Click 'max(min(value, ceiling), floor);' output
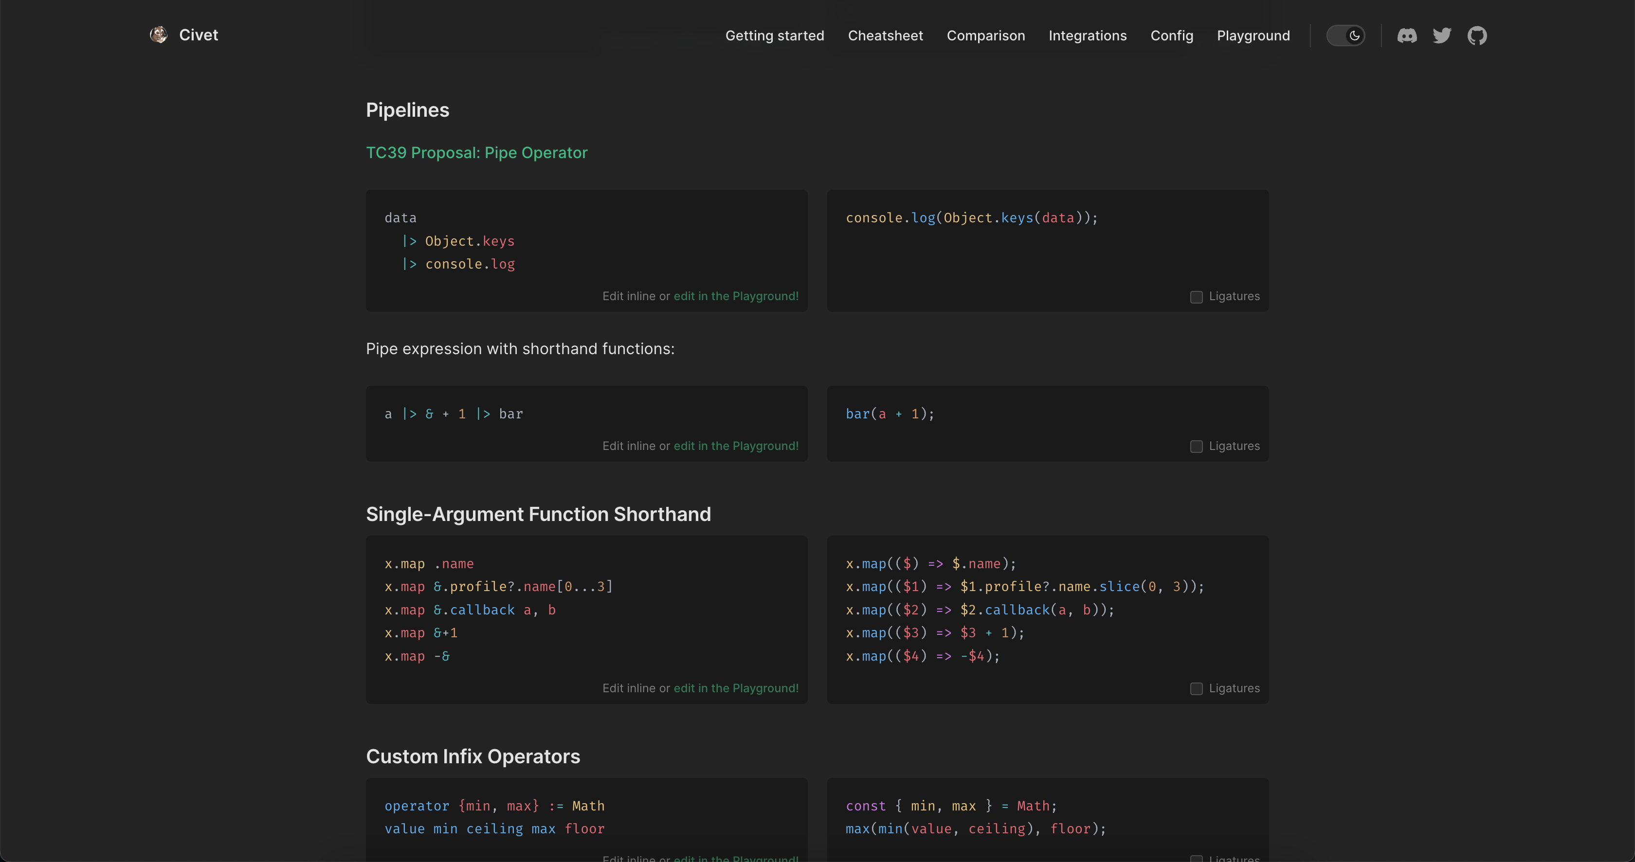The width and height of the screenshot is (1635, 862). 976,829
